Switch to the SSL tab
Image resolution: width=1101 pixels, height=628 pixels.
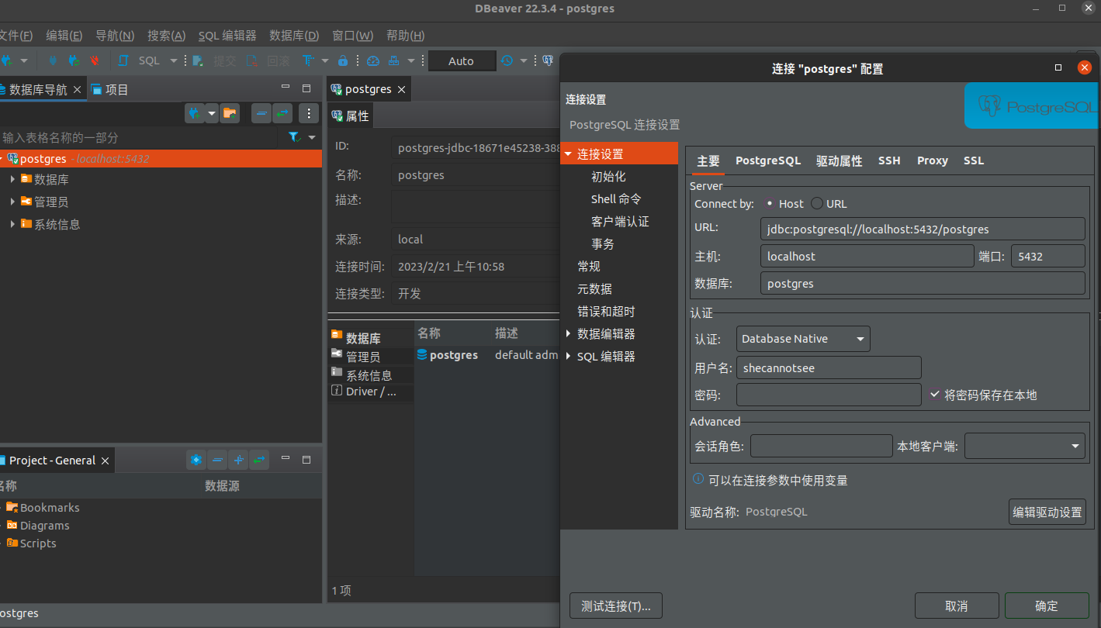[x=974, y=160]
